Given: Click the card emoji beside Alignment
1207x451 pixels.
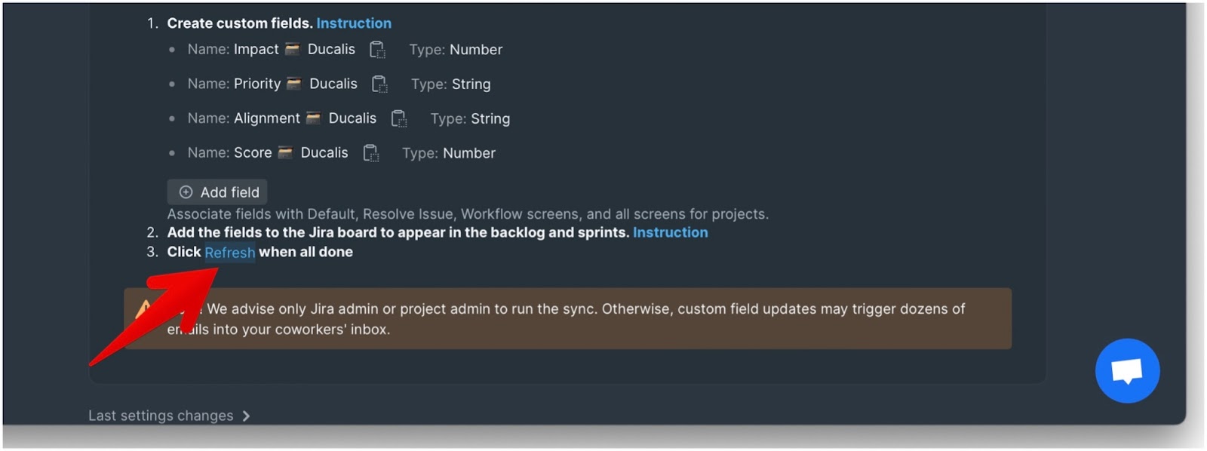Looking at the screenshot, I should pos(313,118).
